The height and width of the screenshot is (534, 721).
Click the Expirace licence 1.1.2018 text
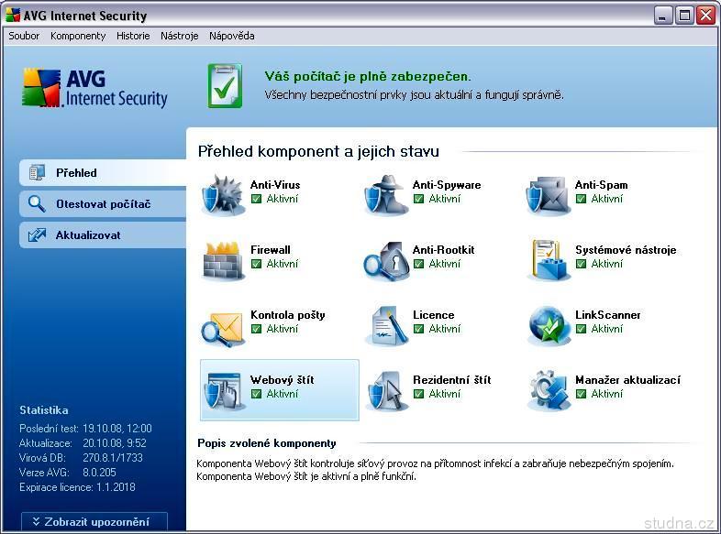pyautogui.click(x=77, y=487)
